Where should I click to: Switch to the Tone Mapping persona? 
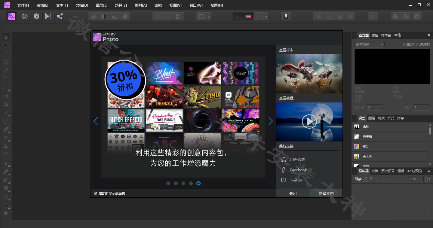pos(48,16)
